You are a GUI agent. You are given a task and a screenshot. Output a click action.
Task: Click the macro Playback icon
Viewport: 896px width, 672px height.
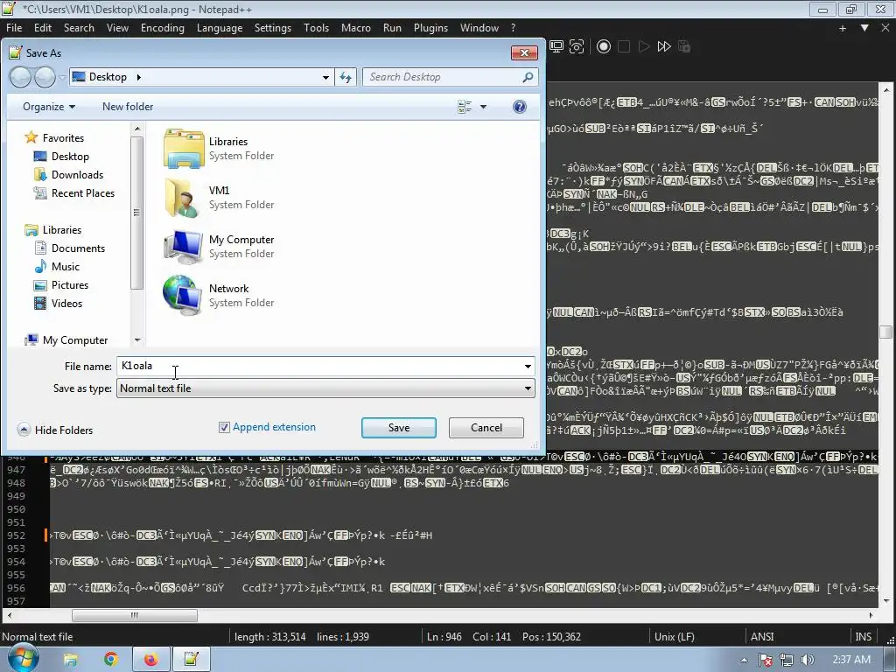(644, 47)
